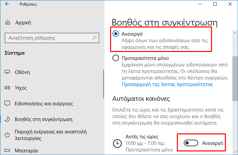This screenshot has height=155, width=238.
Task: Toggle the Αυτές τις ώρες switch
Action: [191, 143]
